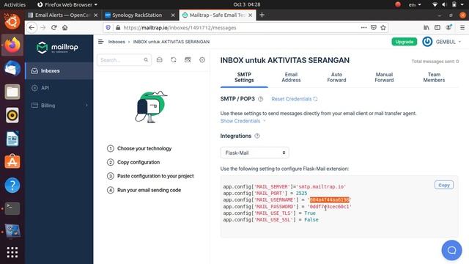Open the Flask-Mail integration dropdown

tap(254, 153)
